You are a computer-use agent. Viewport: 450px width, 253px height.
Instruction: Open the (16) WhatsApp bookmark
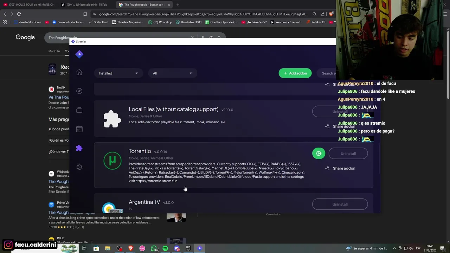pyautogui.click(x=160, y=22)
